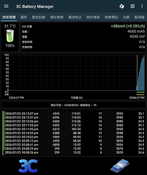Tap the 充電時間 label
The width and height of the screenshot is (147, 175).
[x=27, y=47]
